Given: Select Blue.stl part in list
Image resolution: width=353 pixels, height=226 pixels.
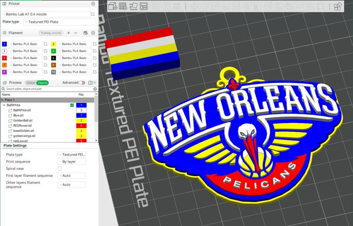Looking at the screenshot, I should click(18, 115).
